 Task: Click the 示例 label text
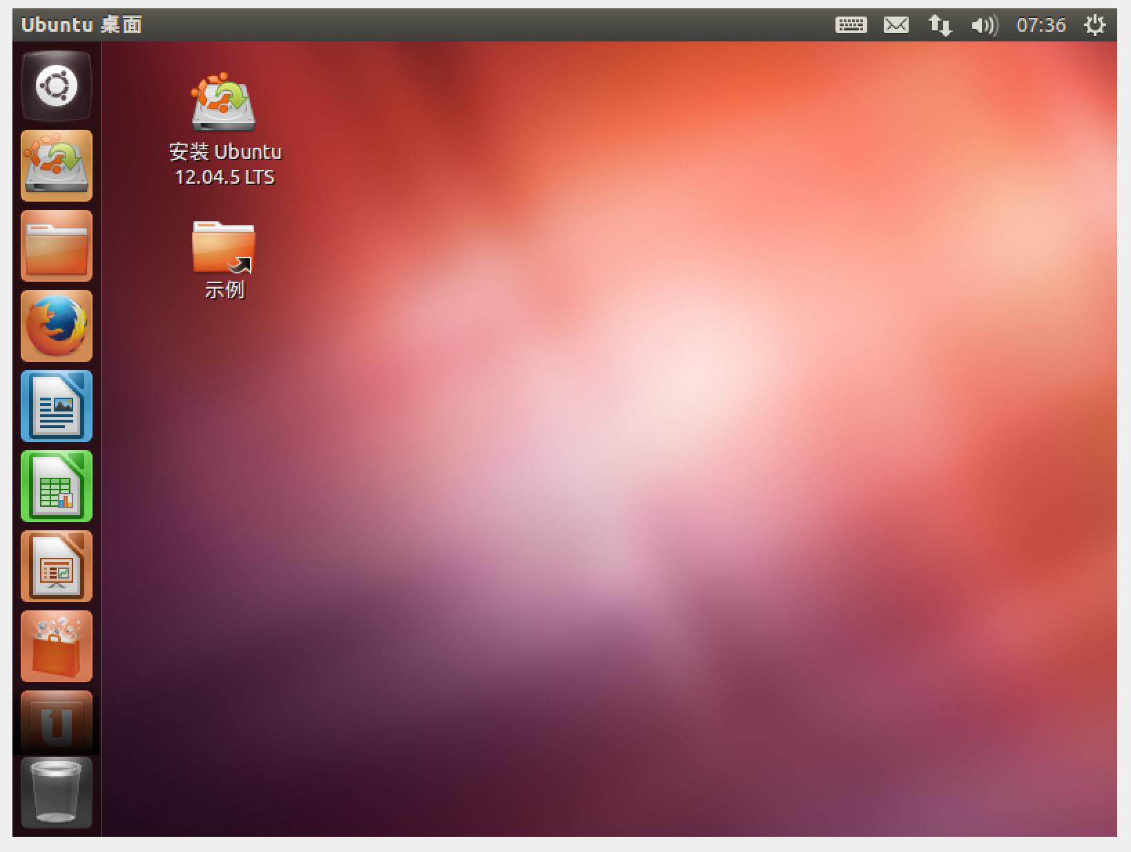pyautogui.click(x=224, y=290)
